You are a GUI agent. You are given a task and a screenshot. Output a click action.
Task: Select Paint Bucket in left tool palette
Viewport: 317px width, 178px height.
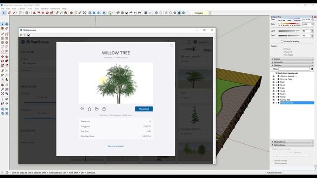2,29
